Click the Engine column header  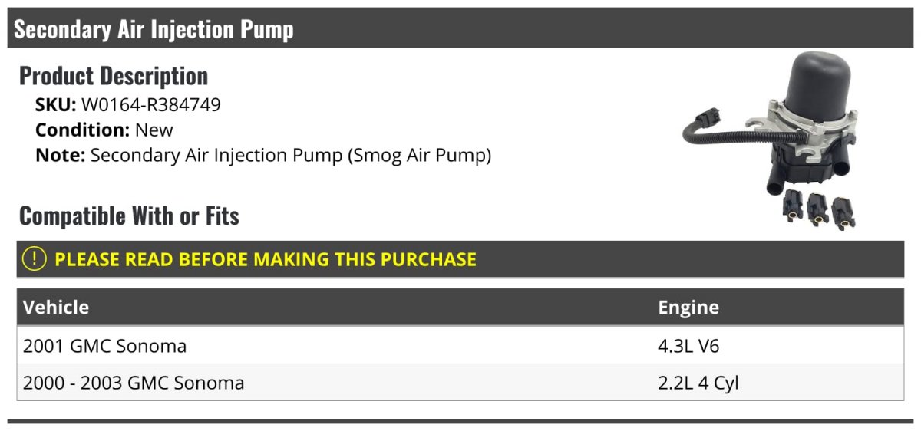(x=688, y=308)
